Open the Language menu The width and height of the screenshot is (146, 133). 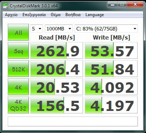coord(95,15)
